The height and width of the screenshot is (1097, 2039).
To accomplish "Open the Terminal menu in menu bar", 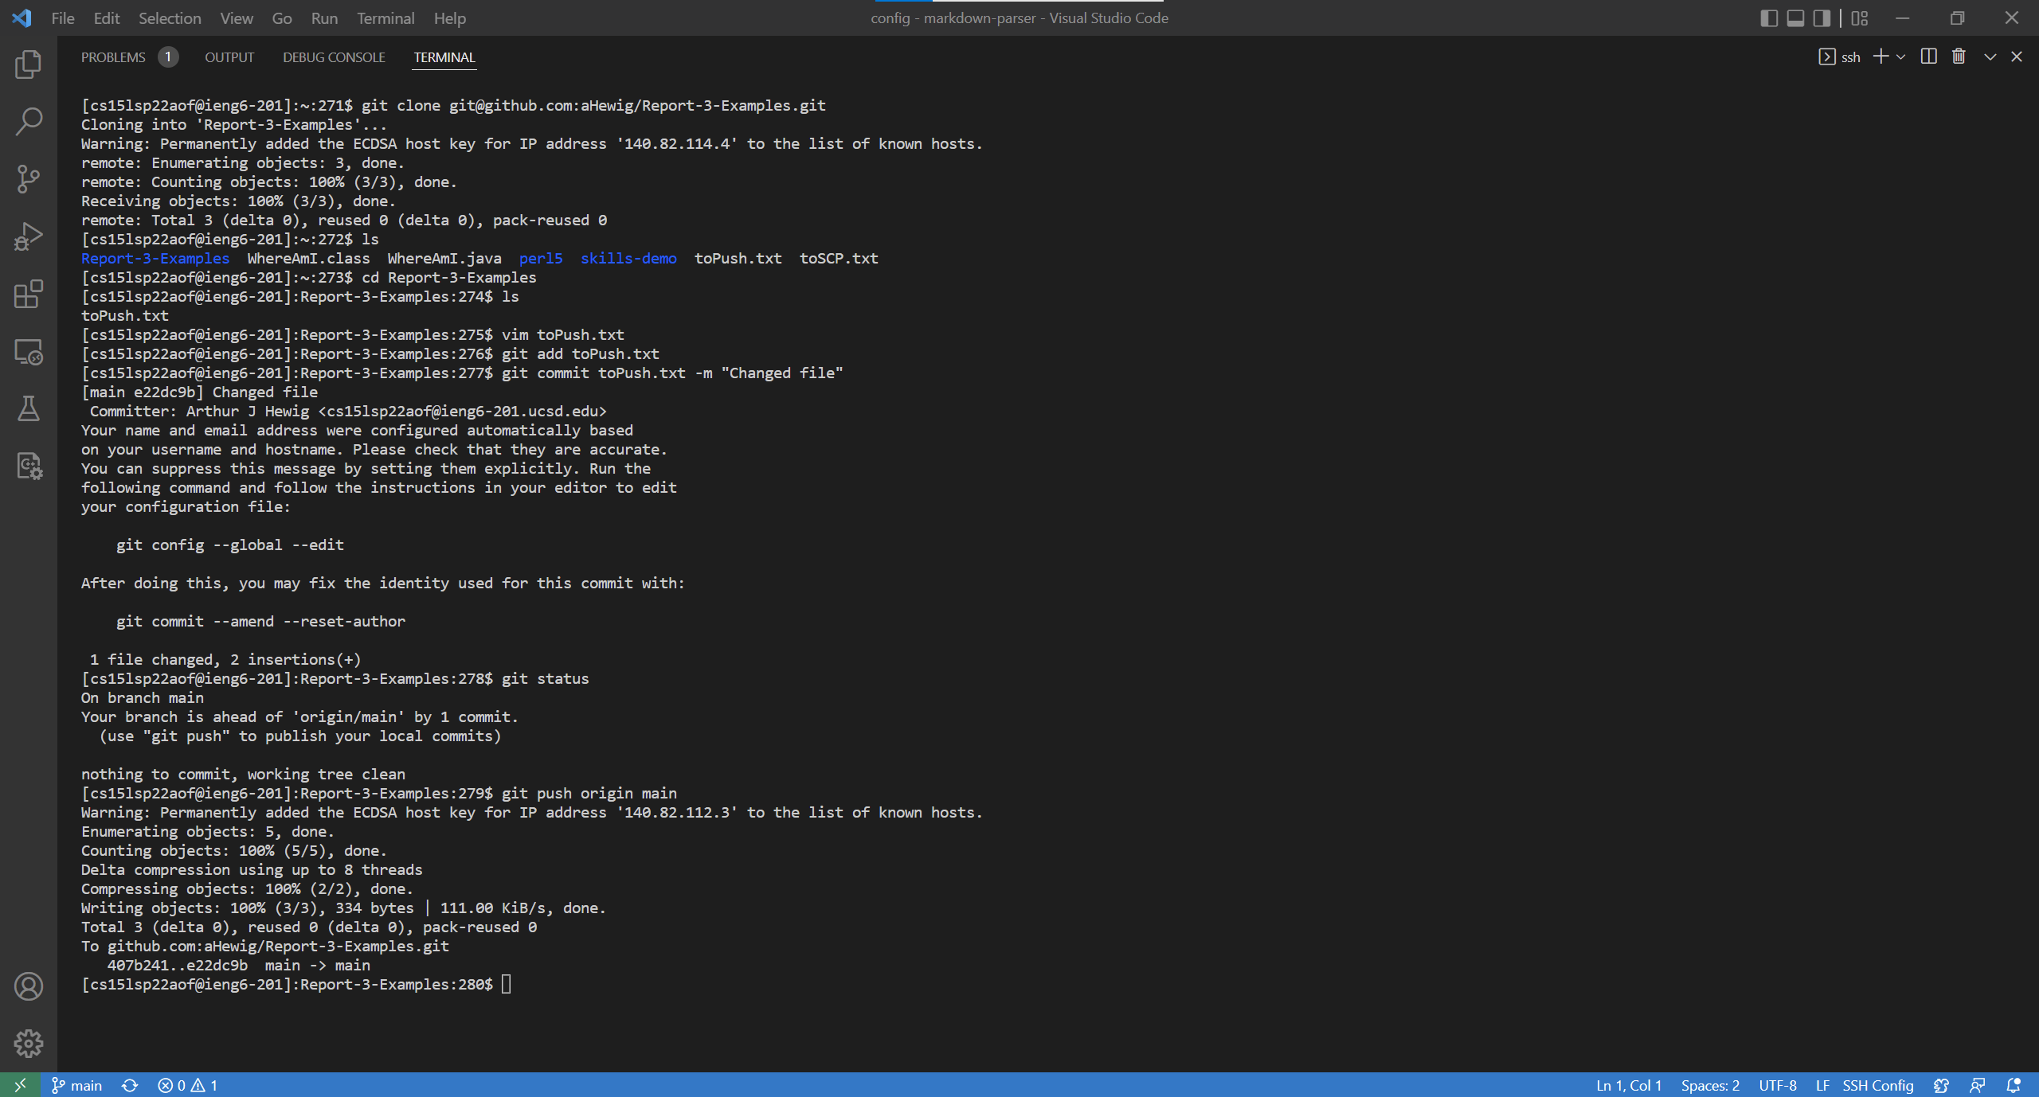I will (x=385, y=18).
